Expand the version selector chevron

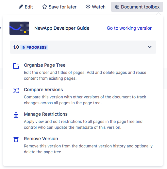150,47
